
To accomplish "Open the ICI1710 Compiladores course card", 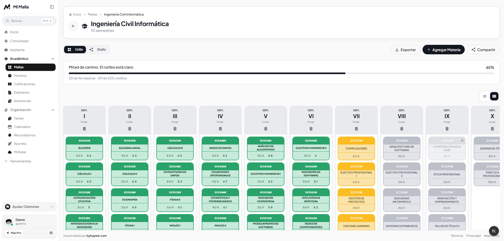I will pyautogui.click(x=356, y=148).
